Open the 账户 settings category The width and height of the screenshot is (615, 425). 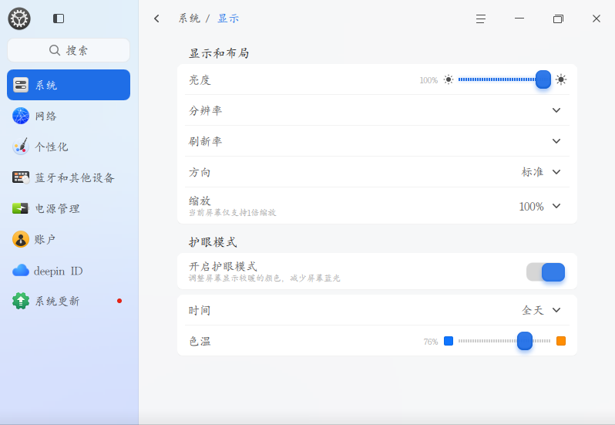coord(69,239)
